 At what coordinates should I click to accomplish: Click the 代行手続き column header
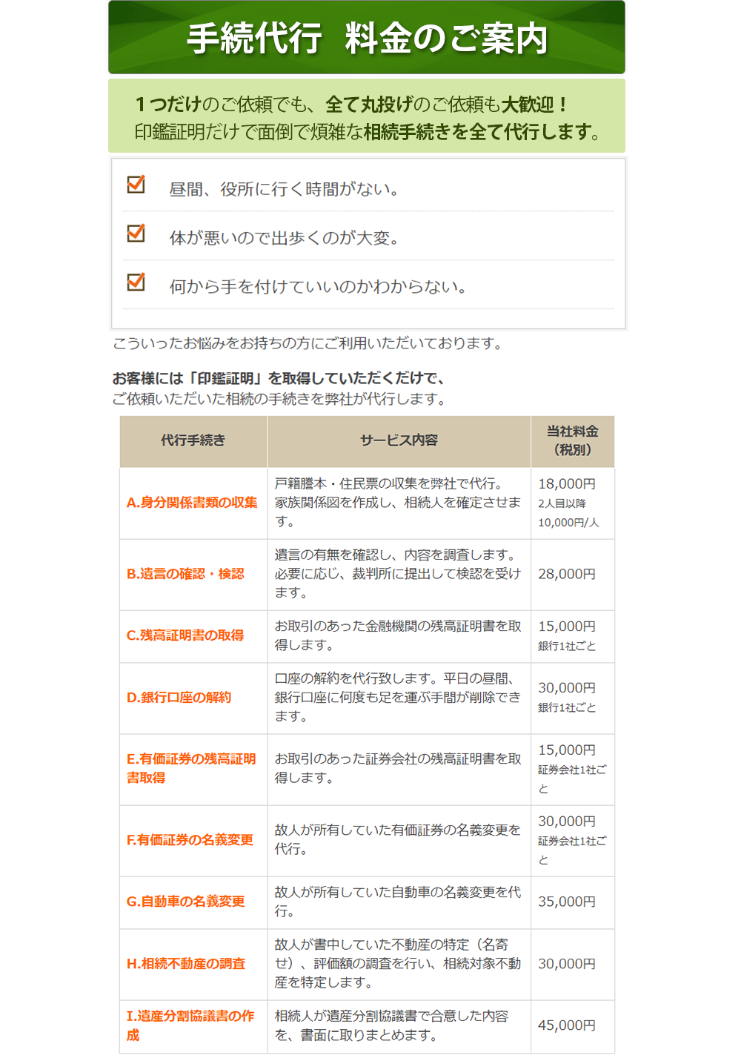point(193,440)
